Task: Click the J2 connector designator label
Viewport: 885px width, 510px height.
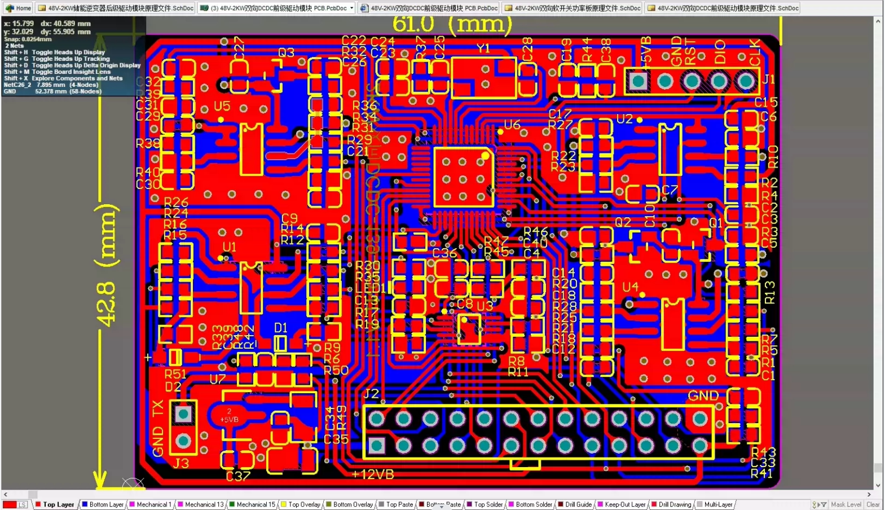Action: [x=371, y=394]
